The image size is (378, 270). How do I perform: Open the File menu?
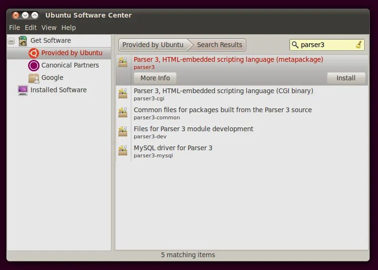(x=14, y=28)
